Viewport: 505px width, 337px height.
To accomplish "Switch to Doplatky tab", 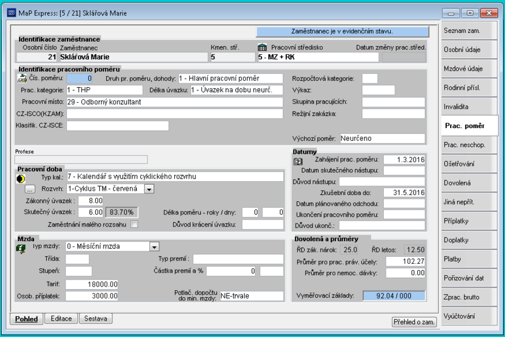I will (469, 240).
